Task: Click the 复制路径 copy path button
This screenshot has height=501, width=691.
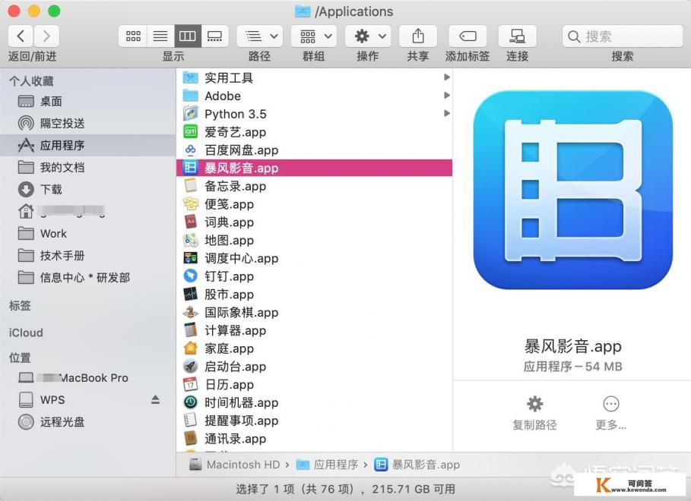Action: (x=534, y=413)
